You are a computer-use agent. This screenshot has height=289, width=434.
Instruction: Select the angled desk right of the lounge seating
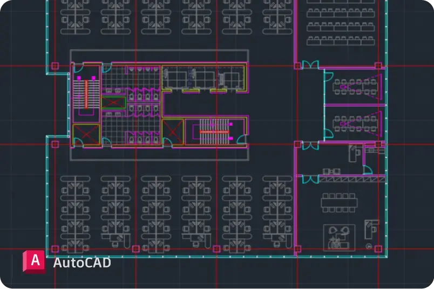pos(371,229)
